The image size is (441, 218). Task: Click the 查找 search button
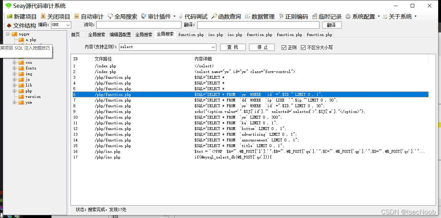pos(233,47)
